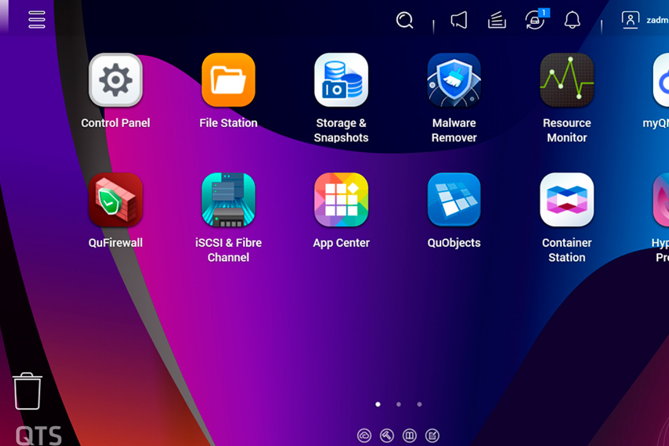Open the myQNAPcloud app shortcut
The image size is (669, 446).
pos(661,80)
